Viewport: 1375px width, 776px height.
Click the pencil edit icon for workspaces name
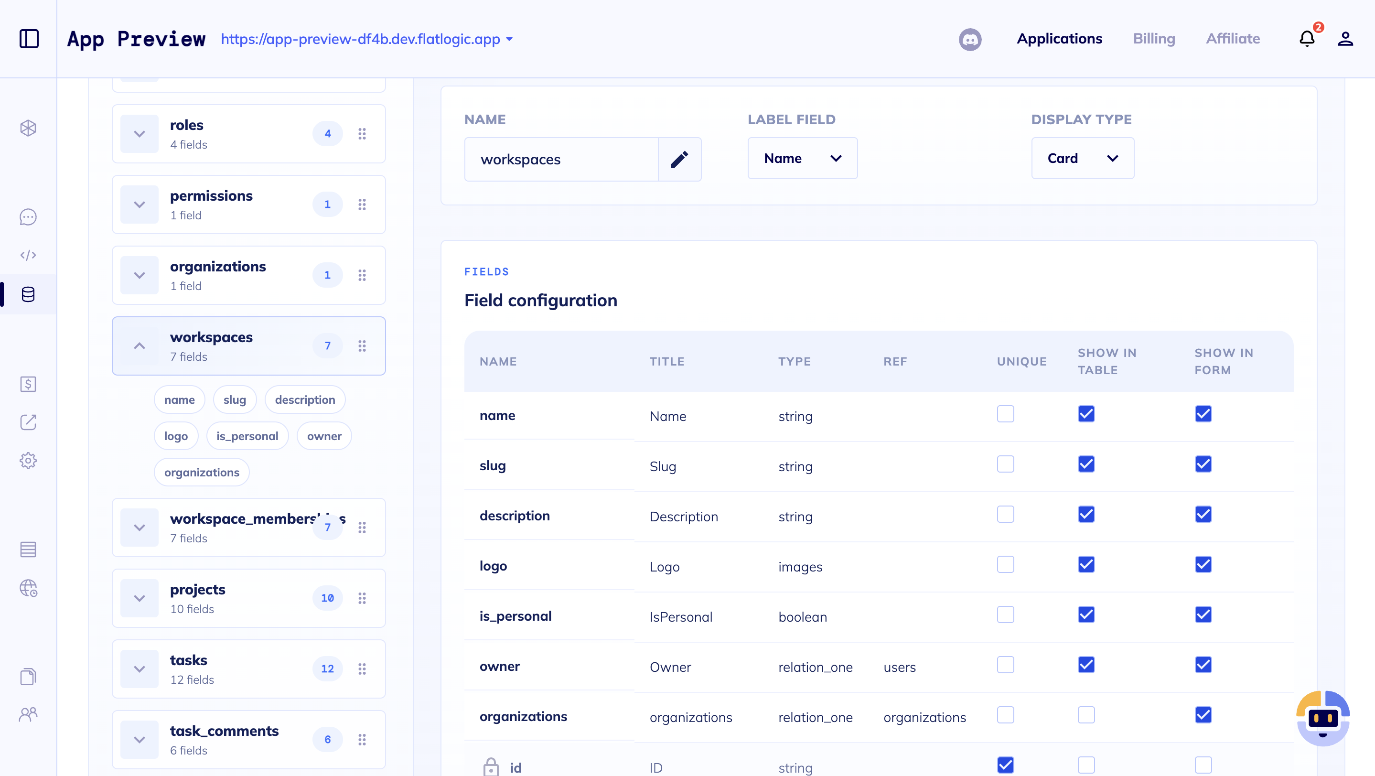pos(679,160)
